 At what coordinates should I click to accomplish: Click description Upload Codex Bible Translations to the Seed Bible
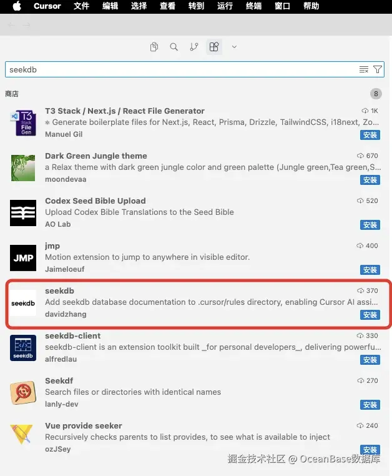pyautogui.click(x=139, y=212)
